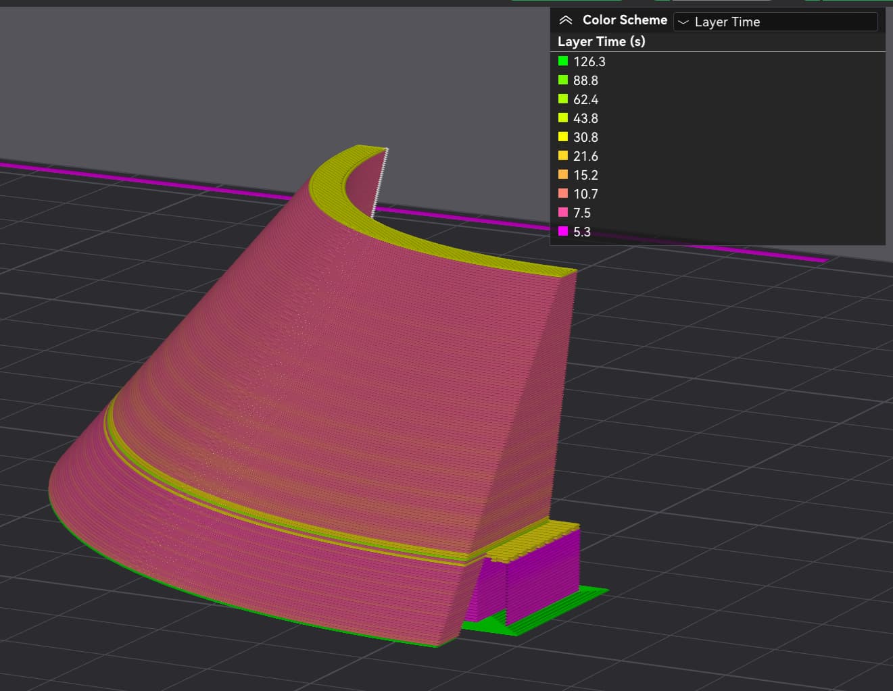Click the 126.3 green color swatch
Image resolution: width=893 pixels, height=691 pixels.
click(563, 61)
